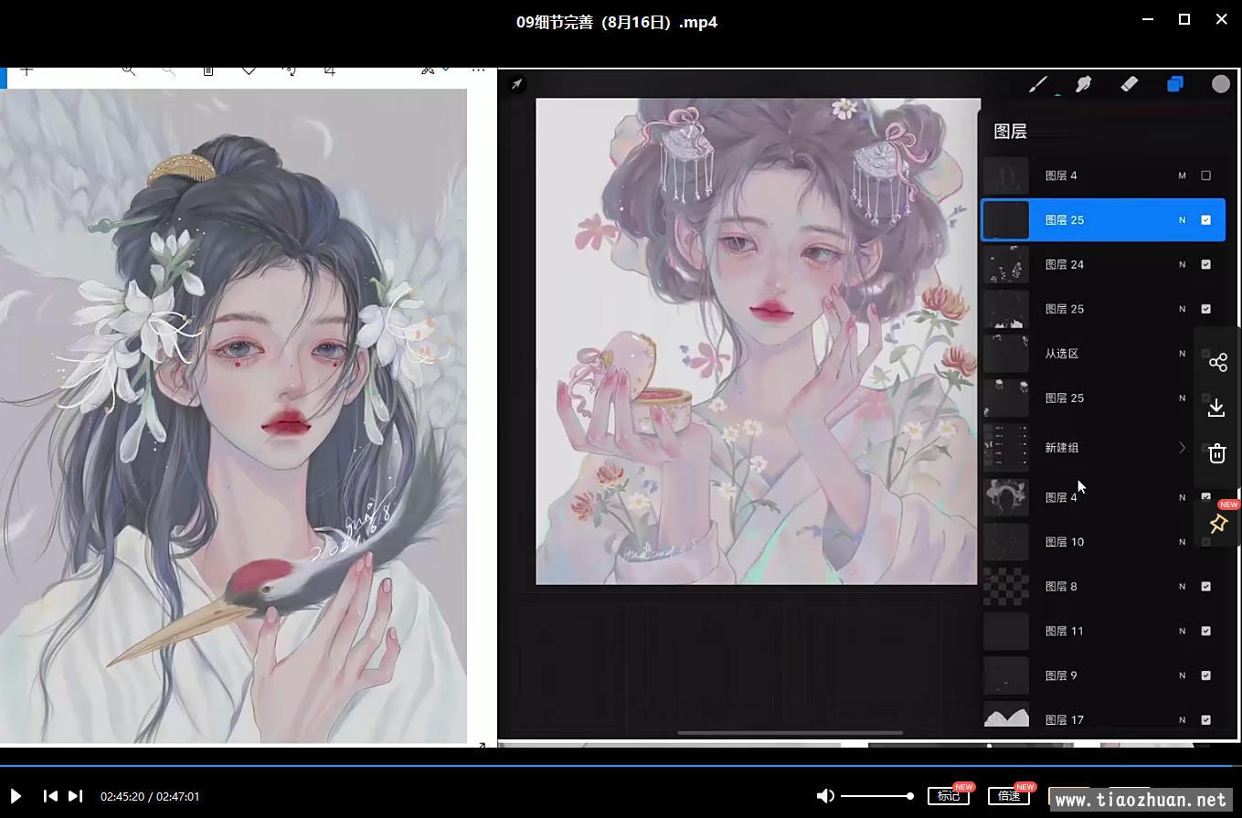Expand the 新建组 group chevron
This screenshot has height=818, width=1242.
tap(1182, 448)
